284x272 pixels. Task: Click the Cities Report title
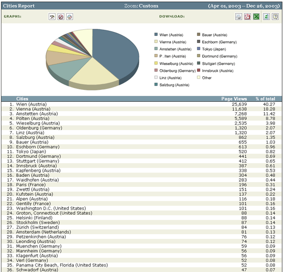click(19, 6)
